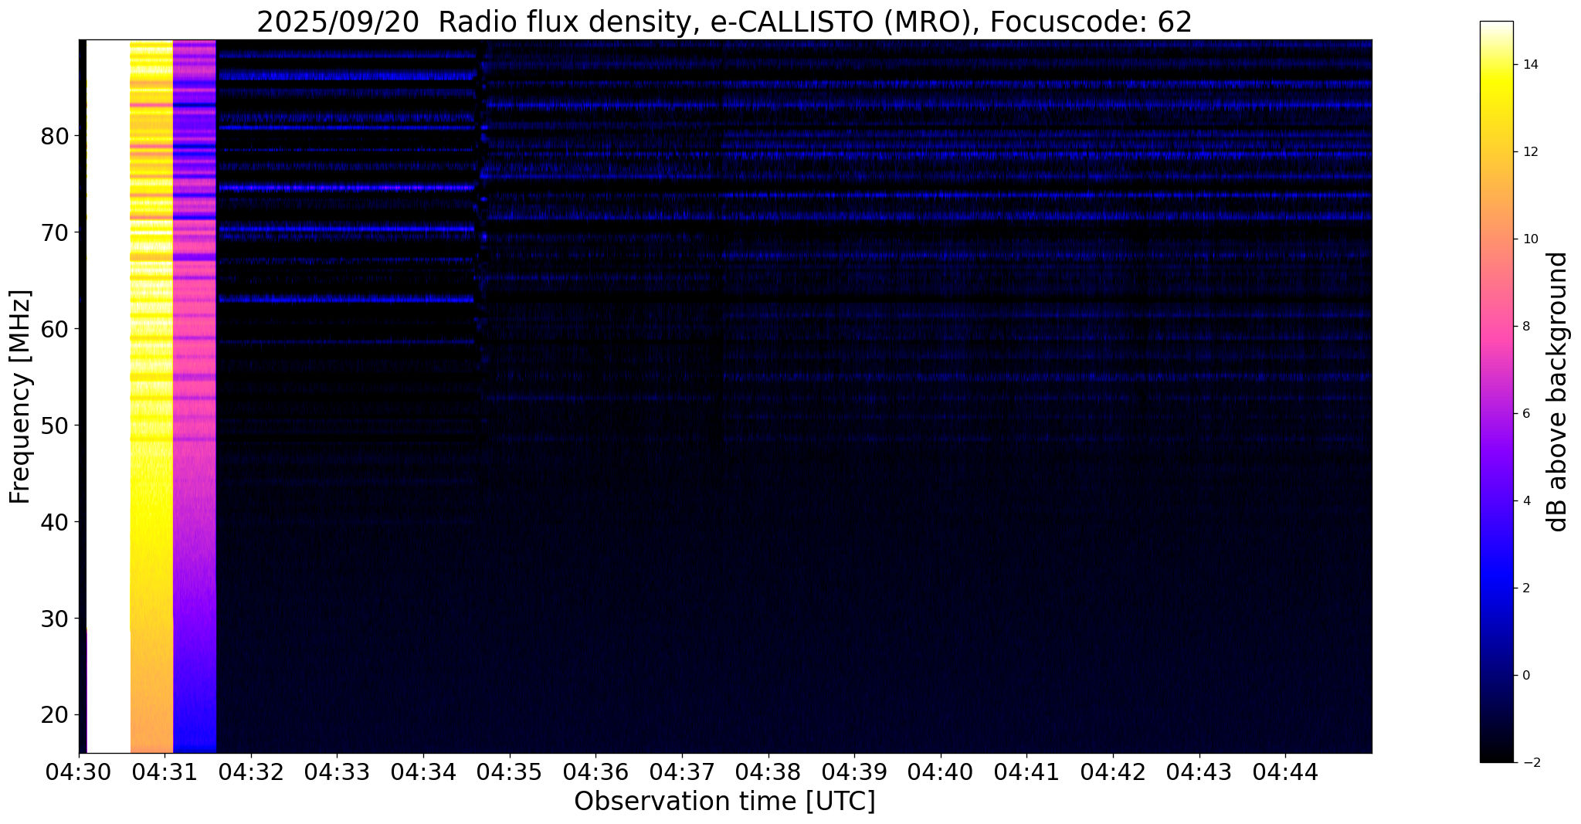Click the 04:38 time tick label

(768, 771)
